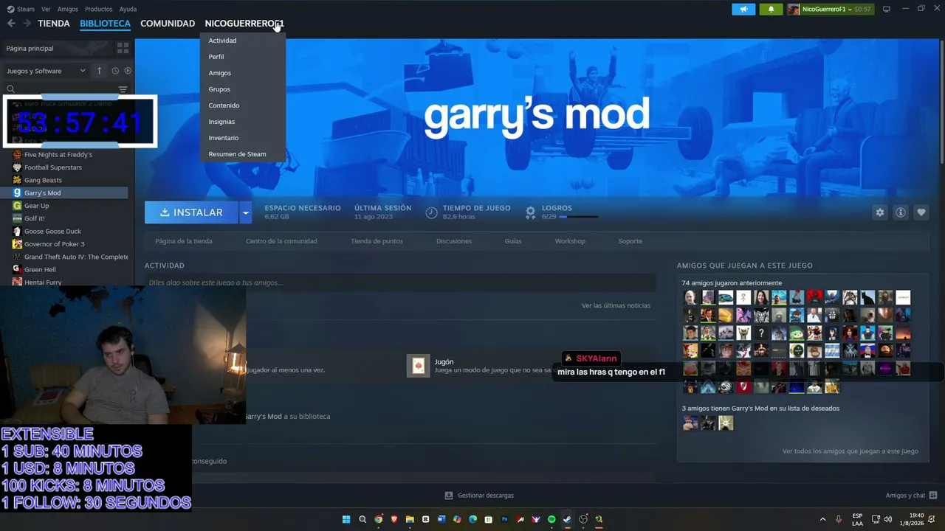Viewport: 945px width, 531px height.
Task: Switch to Big Picture mode monitor icon
Action: [887, 9]
